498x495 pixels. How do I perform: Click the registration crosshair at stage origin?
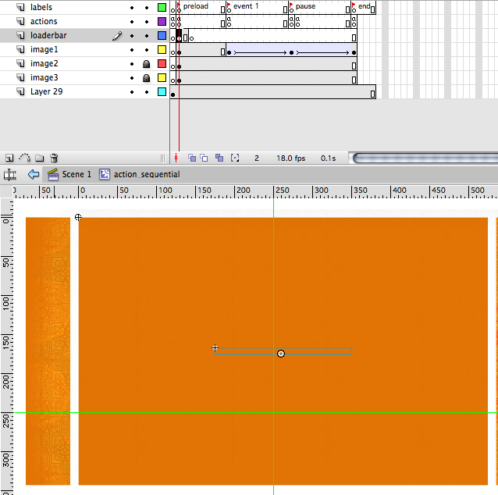(78, 217)
